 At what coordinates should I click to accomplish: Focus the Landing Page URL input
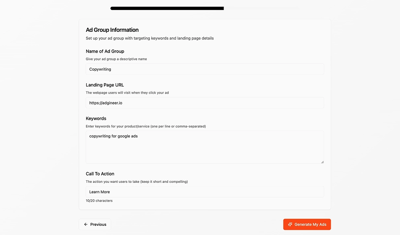[205, 103]
